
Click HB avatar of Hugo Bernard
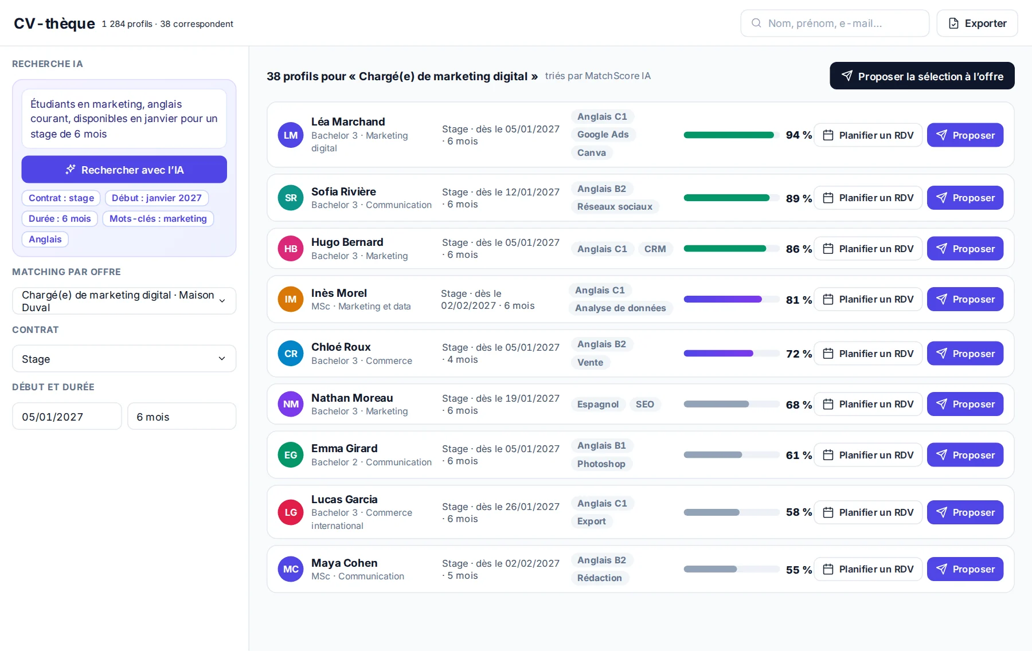[291, 249]
